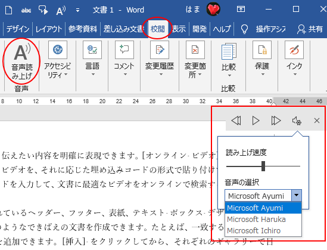Open the voice selection dropdown arrow

297,195
